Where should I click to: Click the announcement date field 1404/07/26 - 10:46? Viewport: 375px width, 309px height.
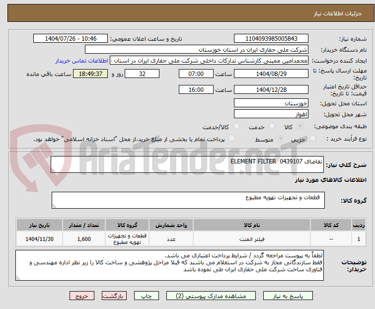tap(71, 39)
